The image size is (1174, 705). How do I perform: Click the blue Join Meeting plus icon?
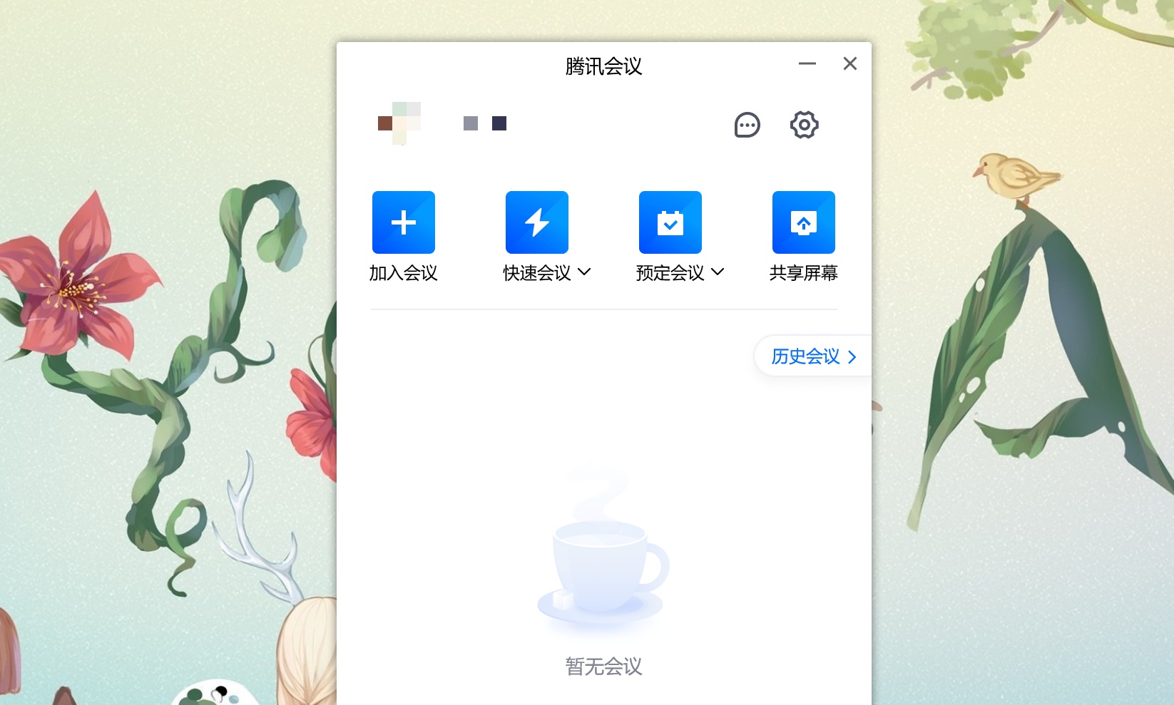404,222
